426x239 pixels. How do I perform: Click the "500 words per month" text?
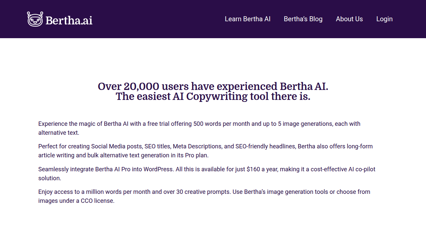pos(223,124)
